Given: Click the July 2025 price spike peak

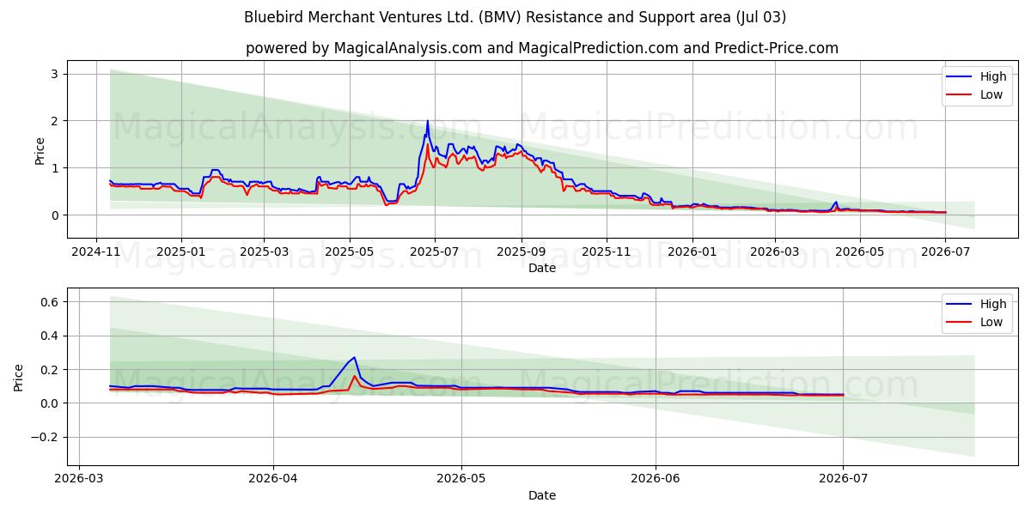Looking at the screenshot, I should (x=427, y=121).
